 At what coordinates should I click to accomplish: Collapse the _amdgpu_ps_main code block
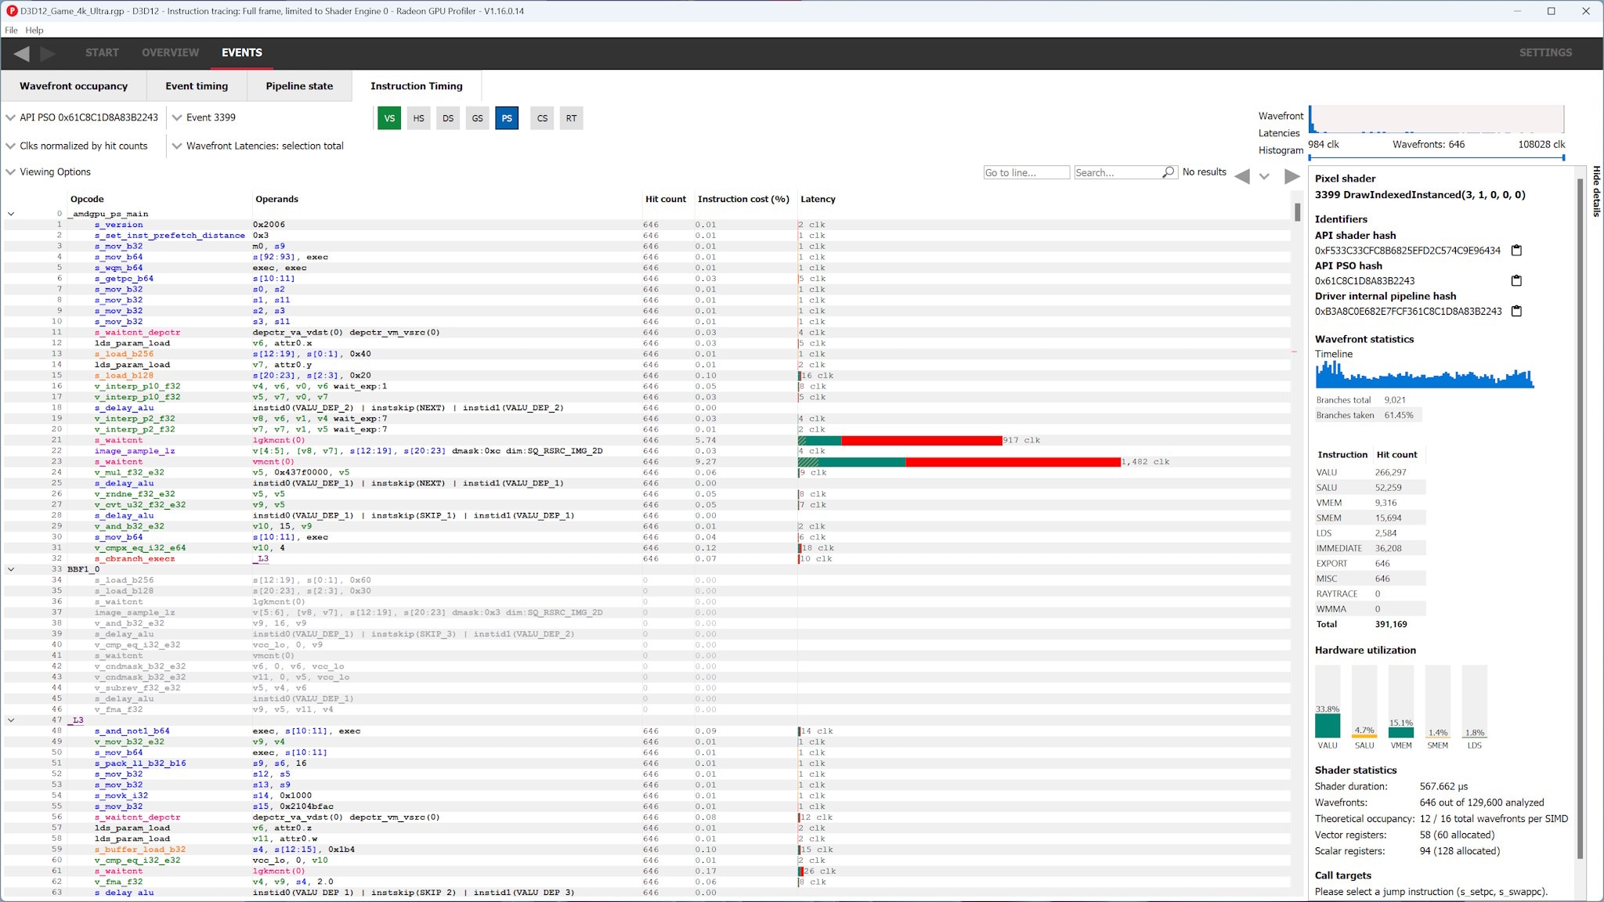click(x=11, y=213)
